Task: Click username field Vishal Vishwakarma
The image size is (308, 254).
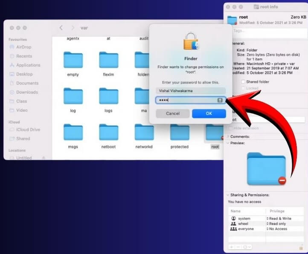Action: pyautogui.click(x=191, y=91)
